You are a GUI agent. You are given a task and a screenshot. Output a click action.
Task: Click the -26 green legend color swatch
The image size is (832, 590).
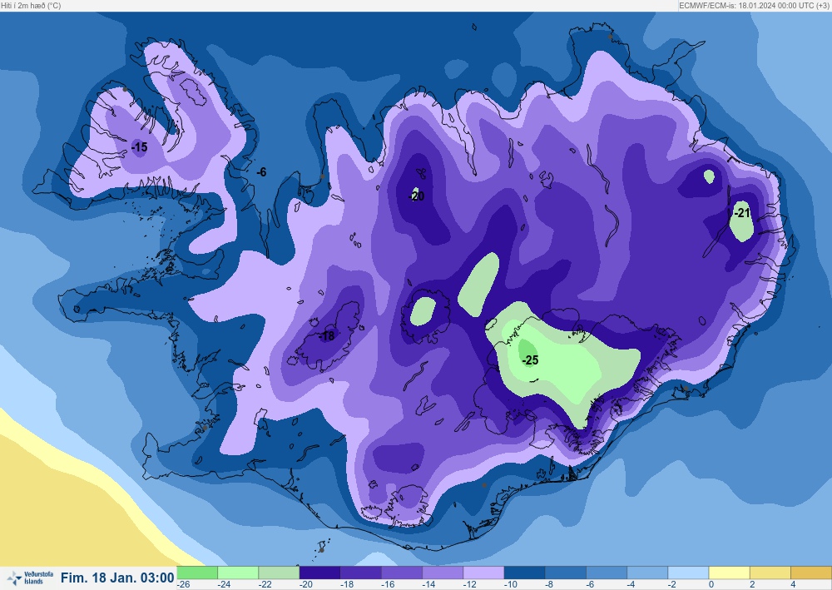(x=197, y=573)
